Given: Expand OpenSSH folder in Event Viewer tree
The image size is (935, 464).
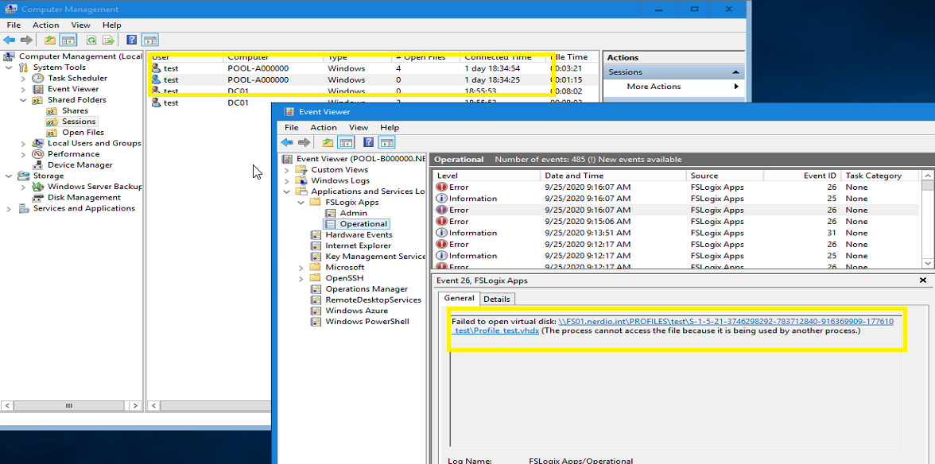Looking at the screenshot, I should [x=301, y=278].
